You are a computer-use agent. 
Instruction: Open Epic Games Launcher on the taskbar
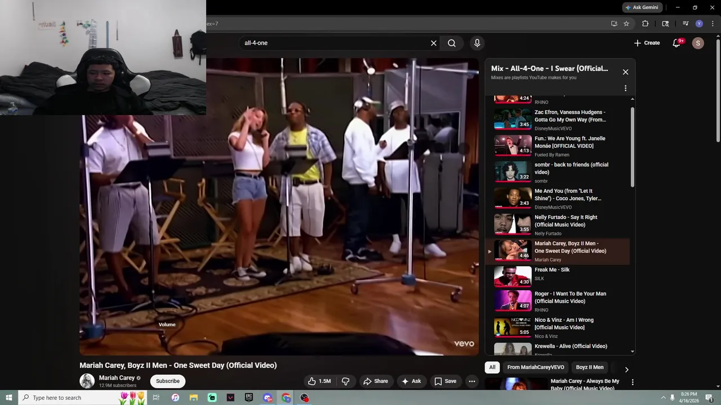tap(249, 398)
